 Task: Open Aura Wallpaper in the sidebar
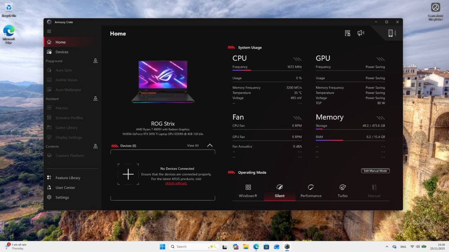[x=71, y=90]
